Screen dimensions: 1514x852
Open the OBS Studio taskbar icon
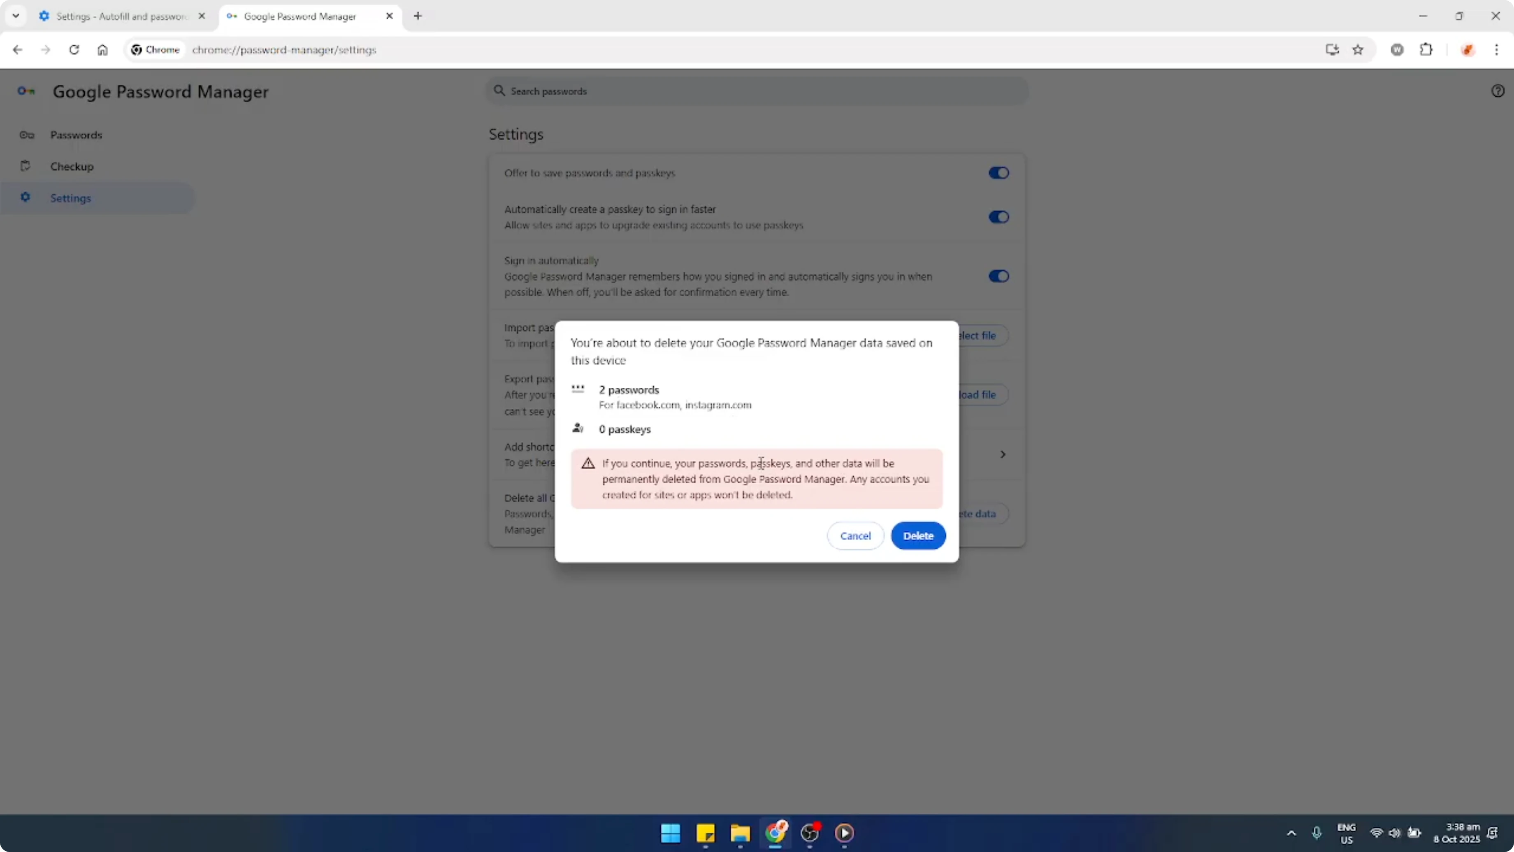810,833
